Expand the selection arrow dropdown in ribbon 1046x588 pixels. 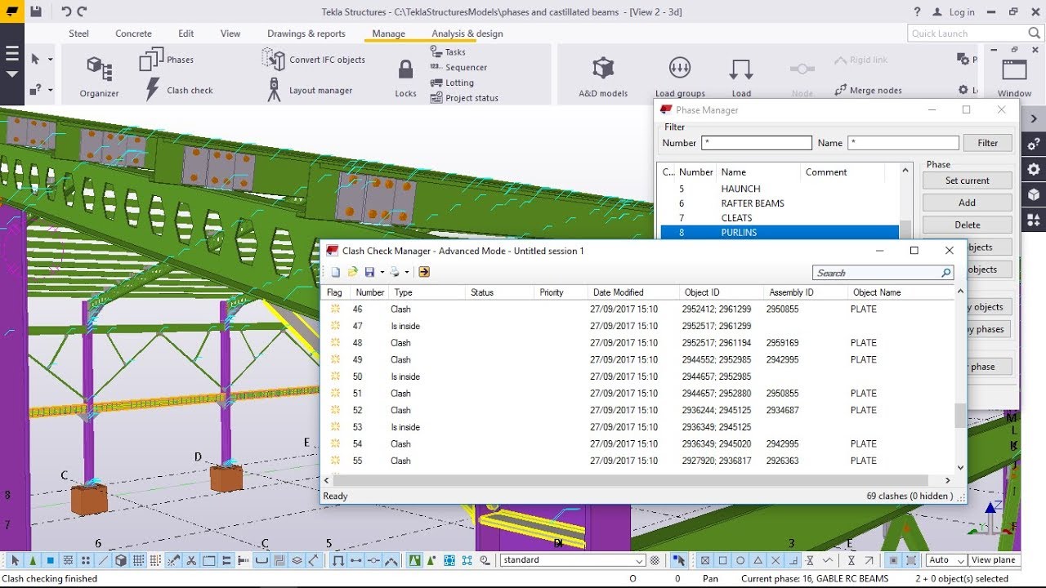click(x=50, y=60)
